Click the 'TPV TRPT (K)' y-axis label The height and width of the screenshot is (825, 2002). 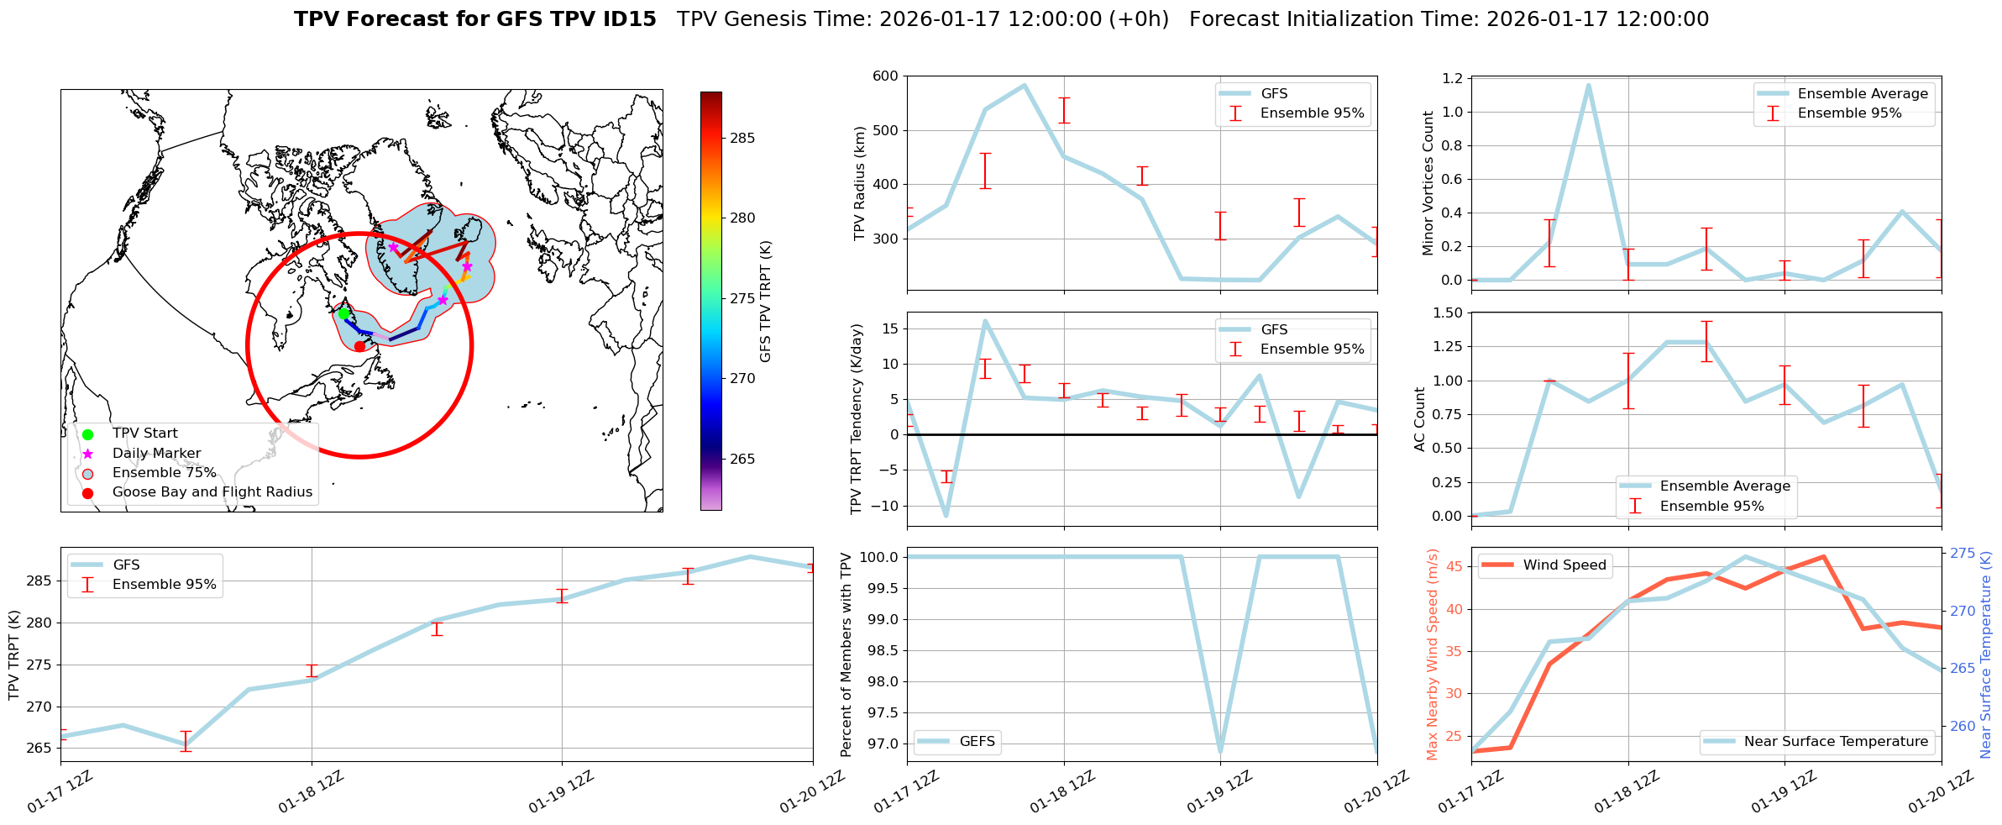(13, 654)
